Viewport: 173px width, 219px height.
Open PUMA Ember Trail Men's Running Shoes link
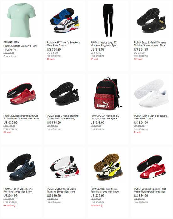pyautogui.click(x=104, y=190)
